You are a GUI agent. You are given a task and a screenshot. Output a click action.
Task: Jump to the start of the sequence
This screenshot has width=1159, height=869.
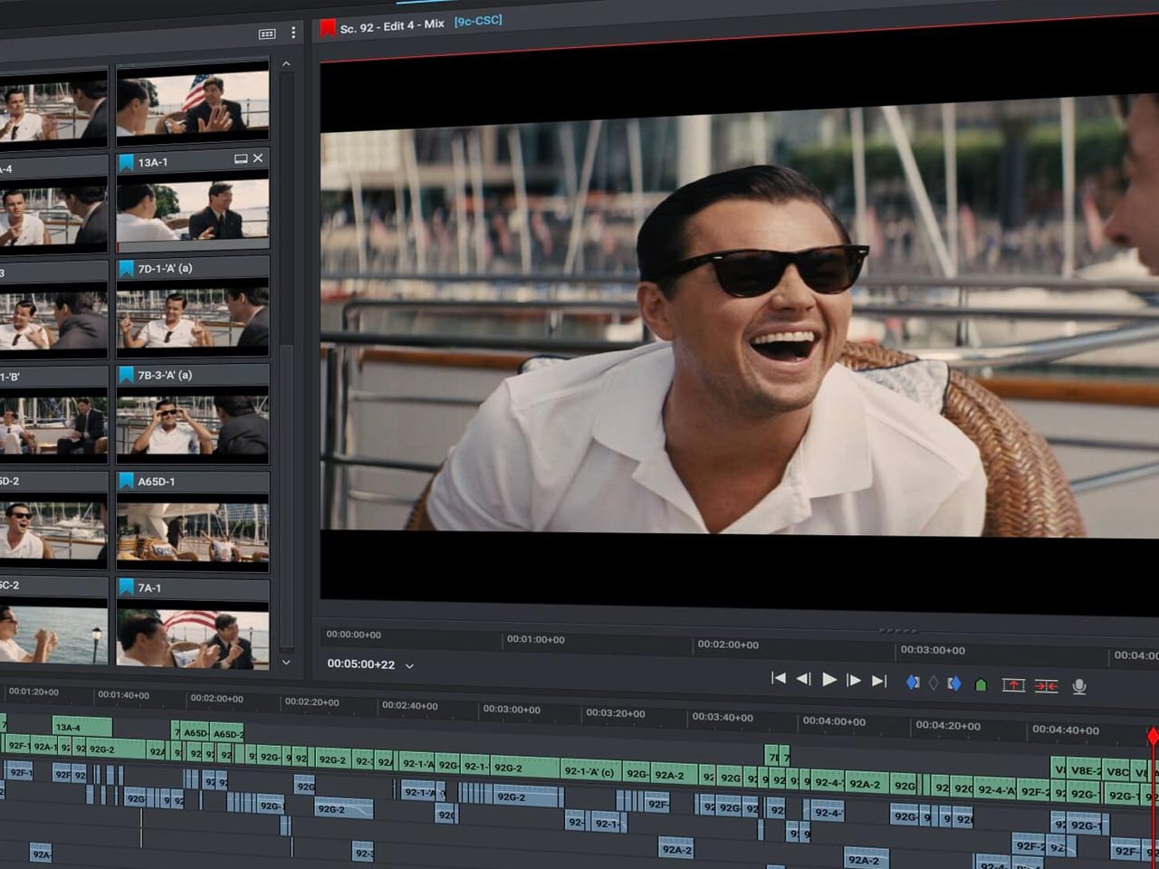[778, 678]
